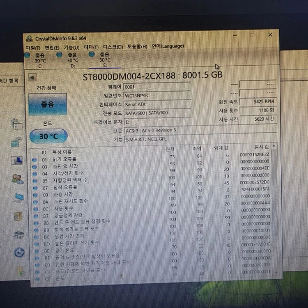Click the transfer mode field SATA/600
Viewport: 308px width, 308px height.
tap(157, 113)
